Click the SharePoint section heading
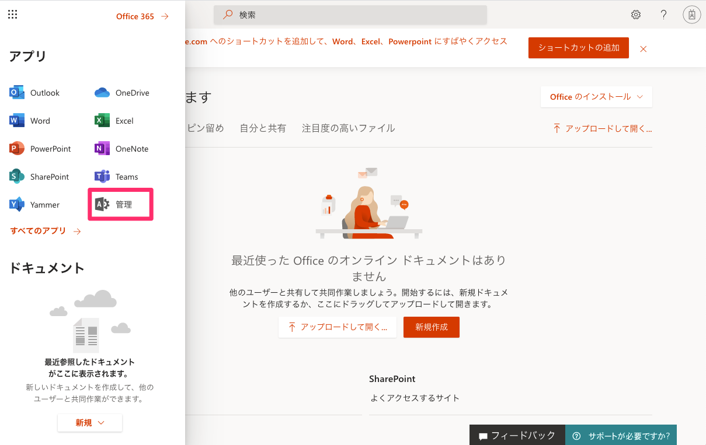This screenshot has width=706, height=445. tap(392, 379)
